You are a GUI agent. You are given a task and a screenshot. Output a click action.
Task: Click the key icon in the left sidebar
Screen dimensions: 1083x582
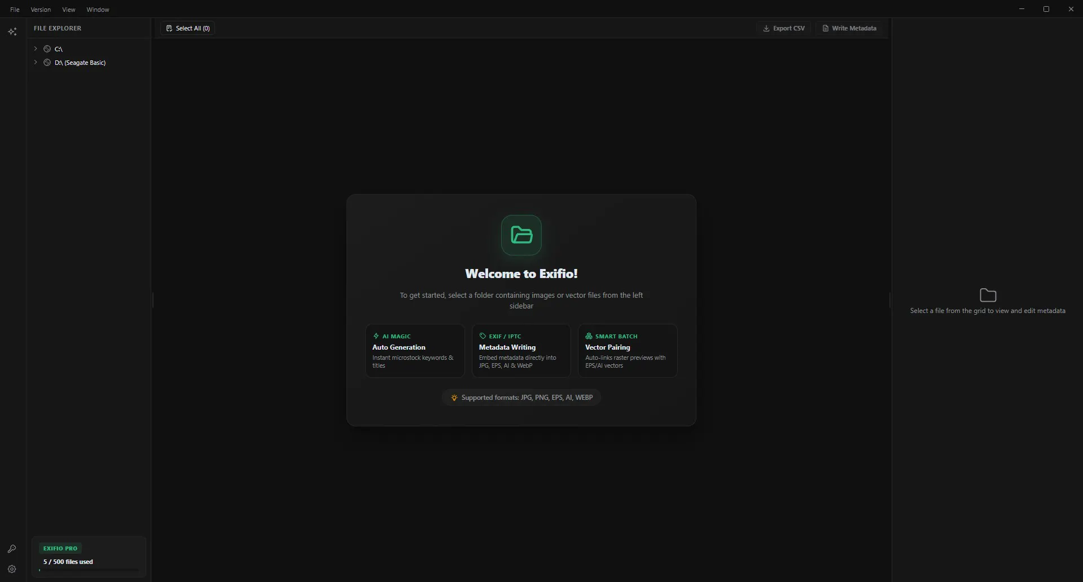[12, 549]
